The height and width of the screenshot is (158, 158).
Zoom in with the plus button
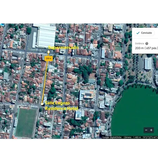tap(151, 130)
